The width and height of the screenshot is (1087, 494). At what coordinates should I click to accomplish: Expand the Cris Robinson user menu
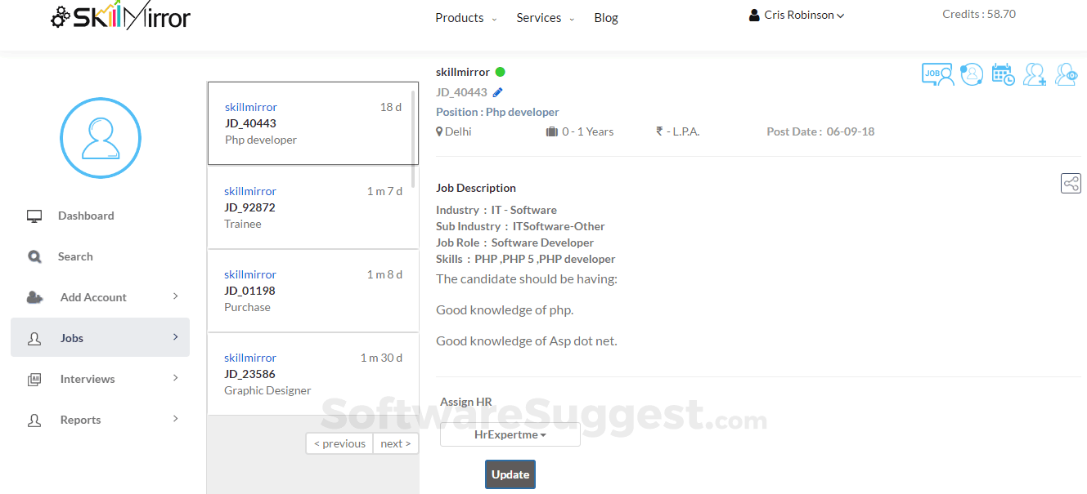pos(797,15)
